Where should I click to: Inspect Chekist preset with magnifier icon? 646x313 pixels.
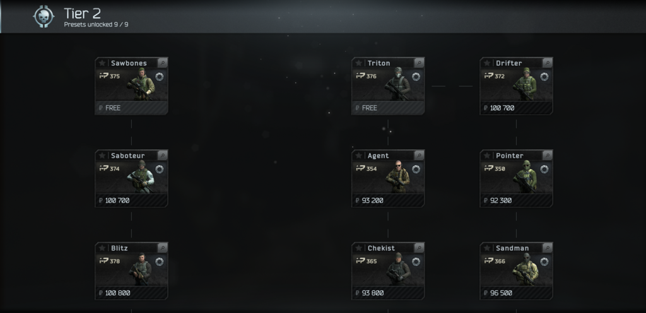(x=419, y=248)
